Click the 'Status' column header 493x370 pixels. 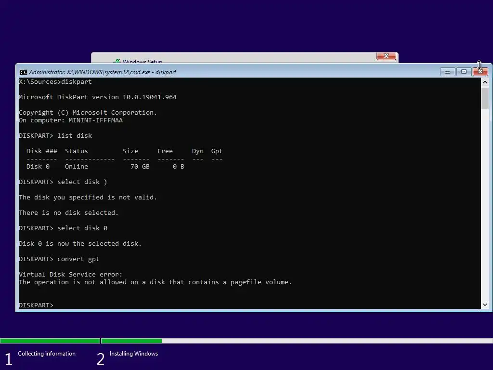(x=77, y=151)
